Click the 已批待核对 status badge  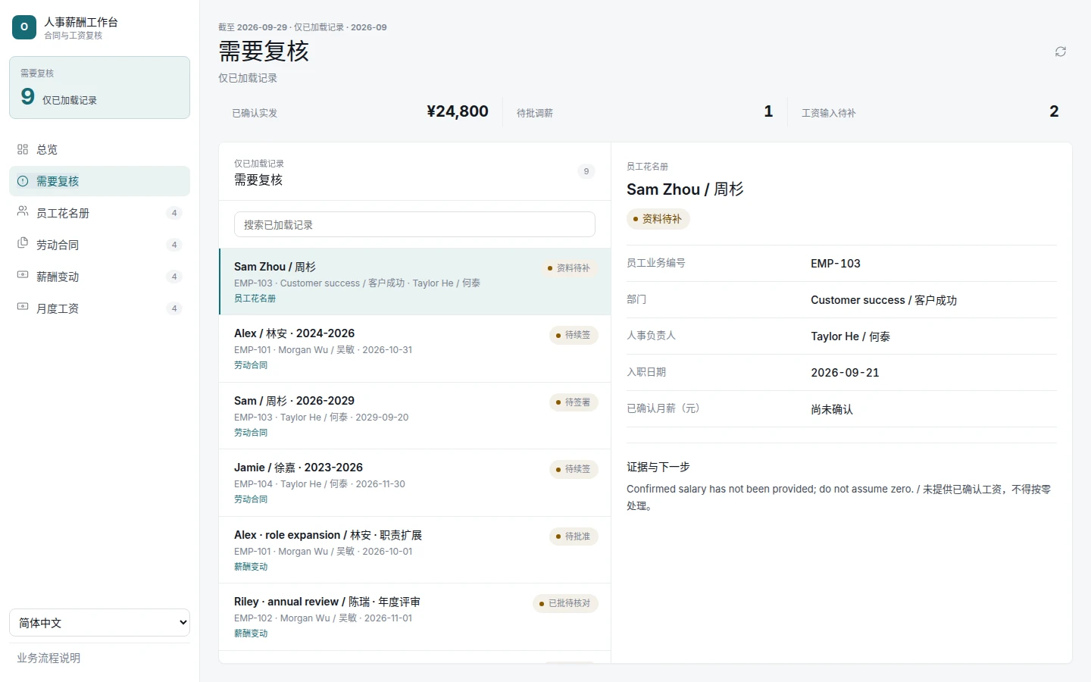(565, 603)
